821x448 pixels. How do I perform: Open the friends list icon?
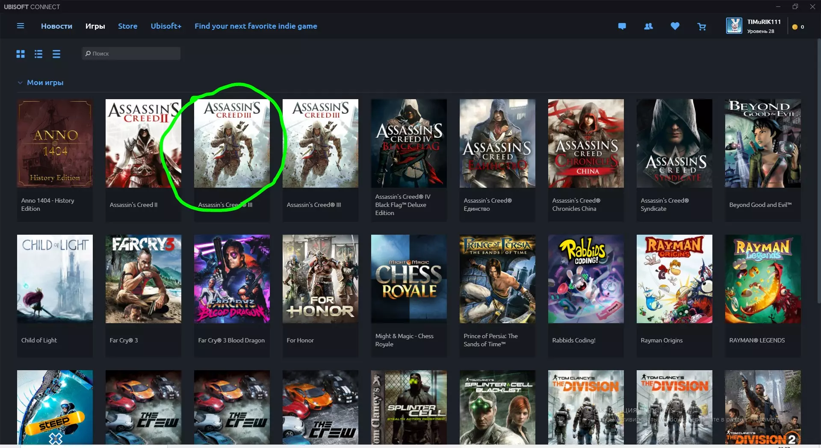pos(649,27)
